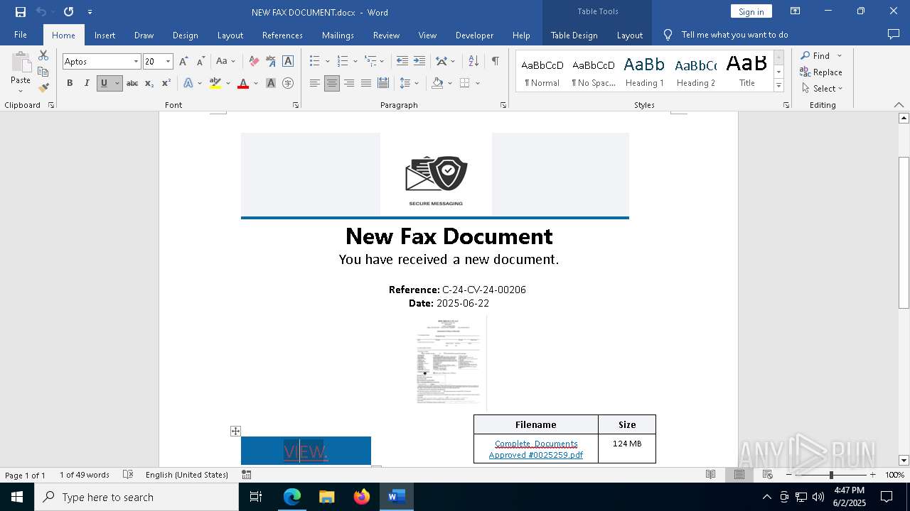The width and height of the screenshot is (910, 511).
Task: Open File Explorer from the taskbar
Action: coord(326,497)
